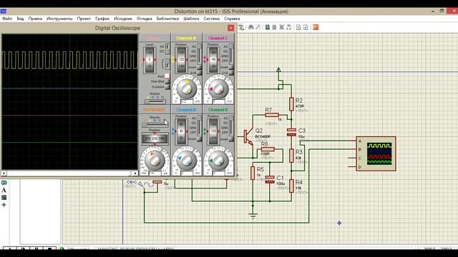Switch the trigger AC/DC coupling switch

pyautogui.click(x=167, y=49)
